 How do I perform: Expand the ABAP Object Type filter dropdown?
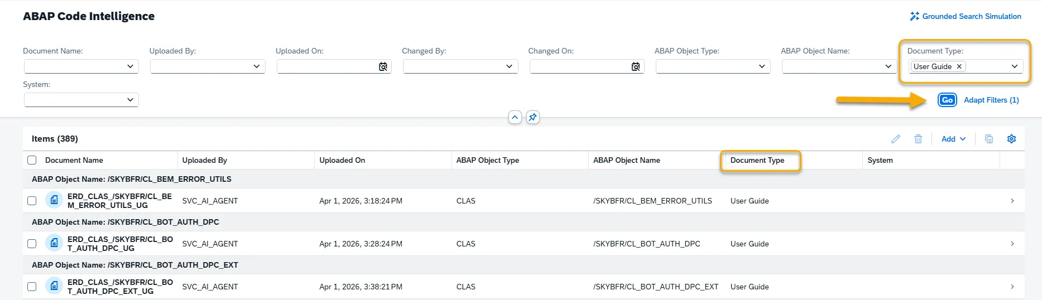point(762,66)
